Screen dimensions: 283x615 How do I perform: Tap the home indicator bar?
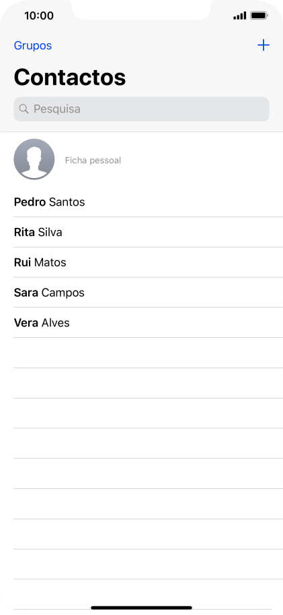pyautogui.click(x=141, y=608)
